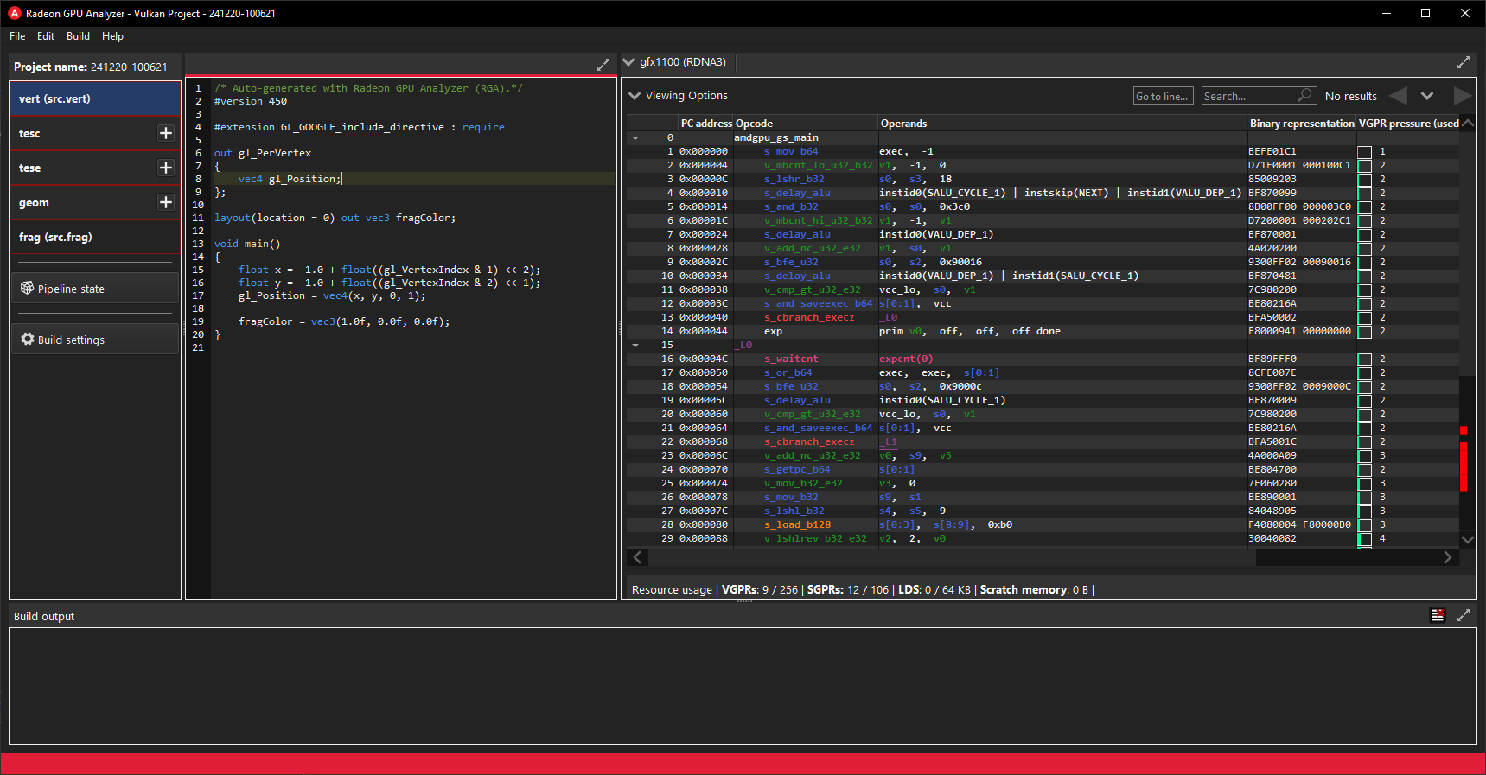Open the Help menu
The image size is (1486, 775).
(112, 36)
